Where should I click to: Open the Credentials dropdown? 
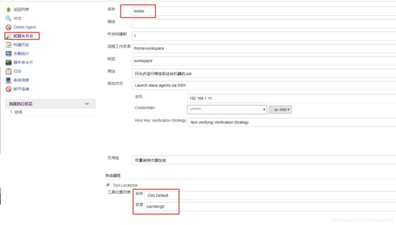227,109
